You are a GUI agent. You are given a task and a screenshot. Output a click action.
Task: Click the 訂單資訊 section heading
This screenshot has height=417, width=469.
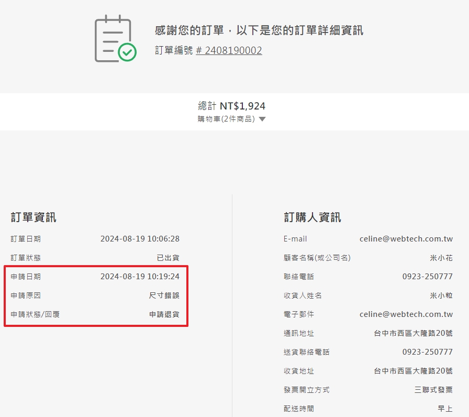(x=33, y=217)
